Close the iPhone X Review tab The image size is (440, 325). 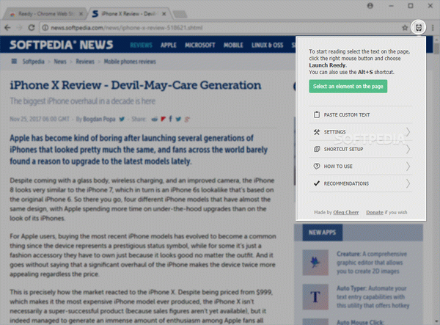point(164,14)
